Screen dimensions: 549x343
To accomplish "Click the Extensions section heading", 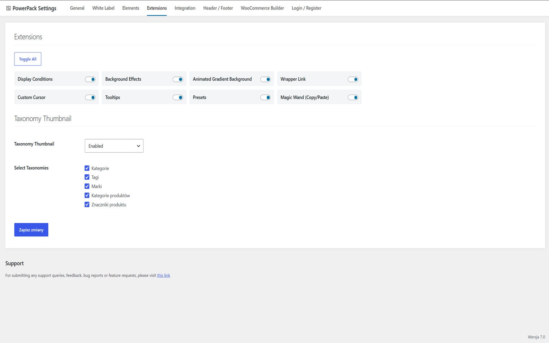I will point(28,37).
